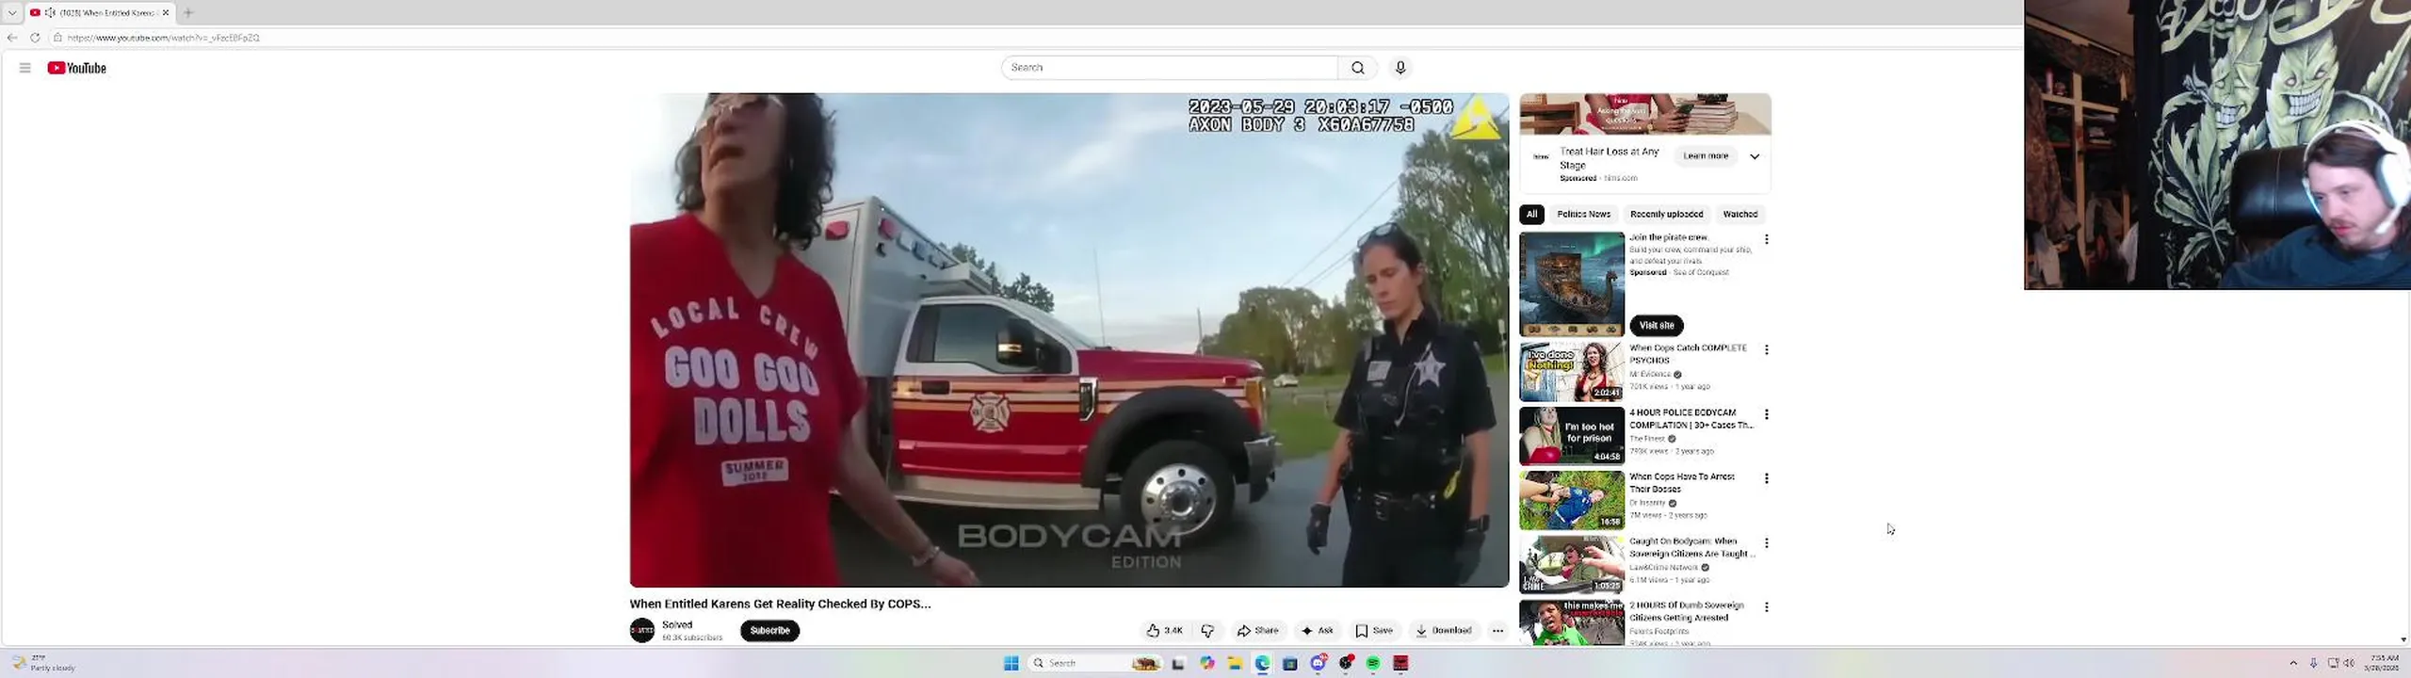
Task: Open the Mr Evidence channel name link
Action: pyautogui.click(x=1650, y=375)
